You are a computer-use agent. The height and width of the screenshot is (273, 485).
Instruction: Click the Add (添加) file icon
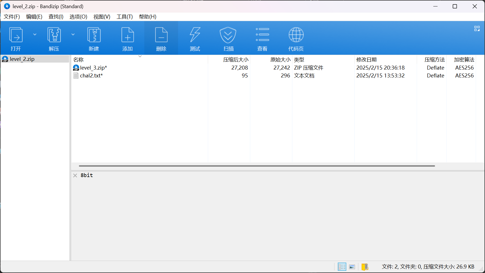(x=127, y=35)
